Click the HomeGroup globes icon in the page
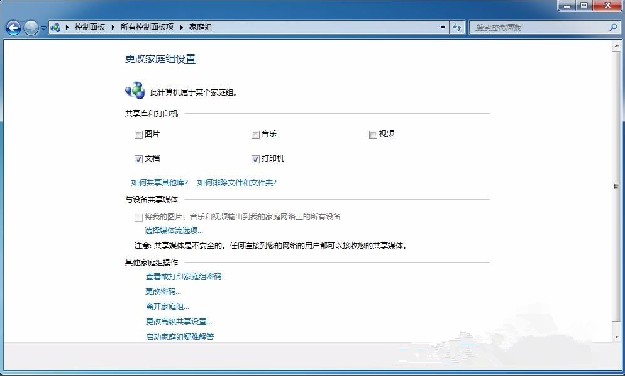This screenshot has height=376, width=625. [135, 90]
